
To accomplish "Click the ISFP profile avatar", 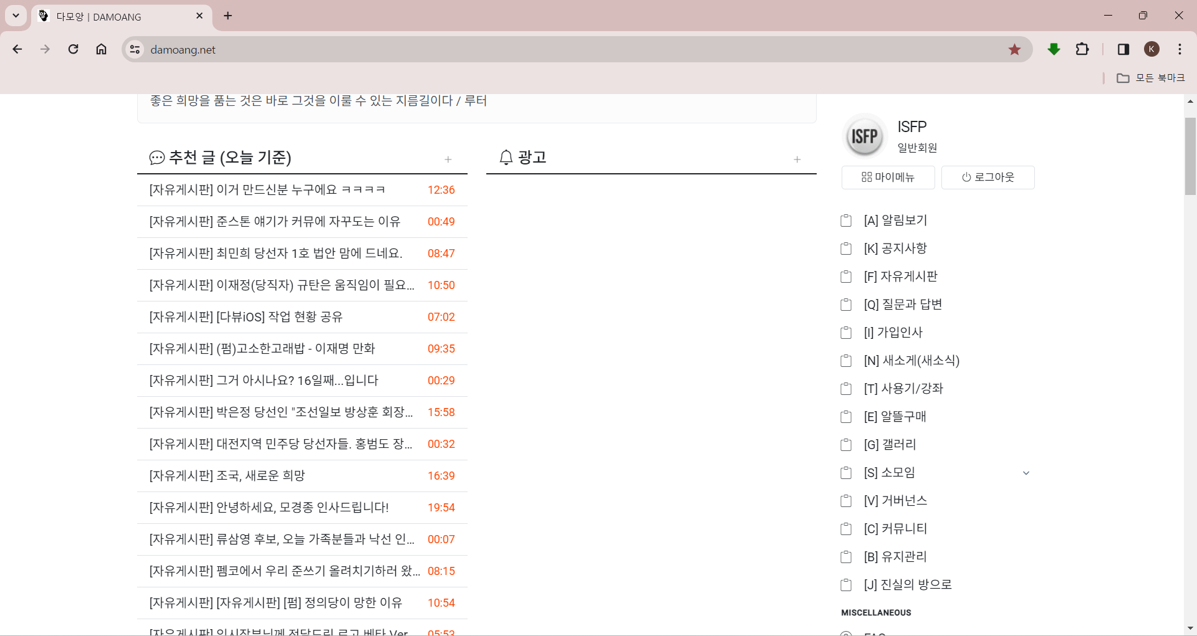I will 865,136.
